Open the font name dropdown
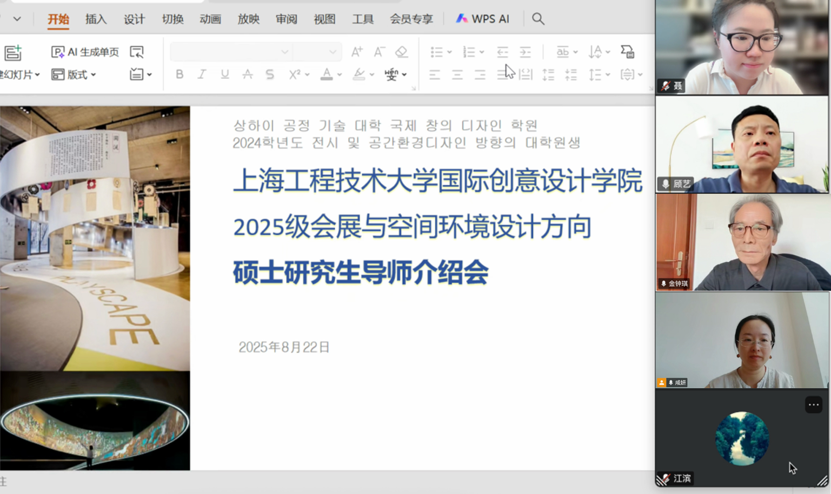831x494 pixels. point(284,52)
